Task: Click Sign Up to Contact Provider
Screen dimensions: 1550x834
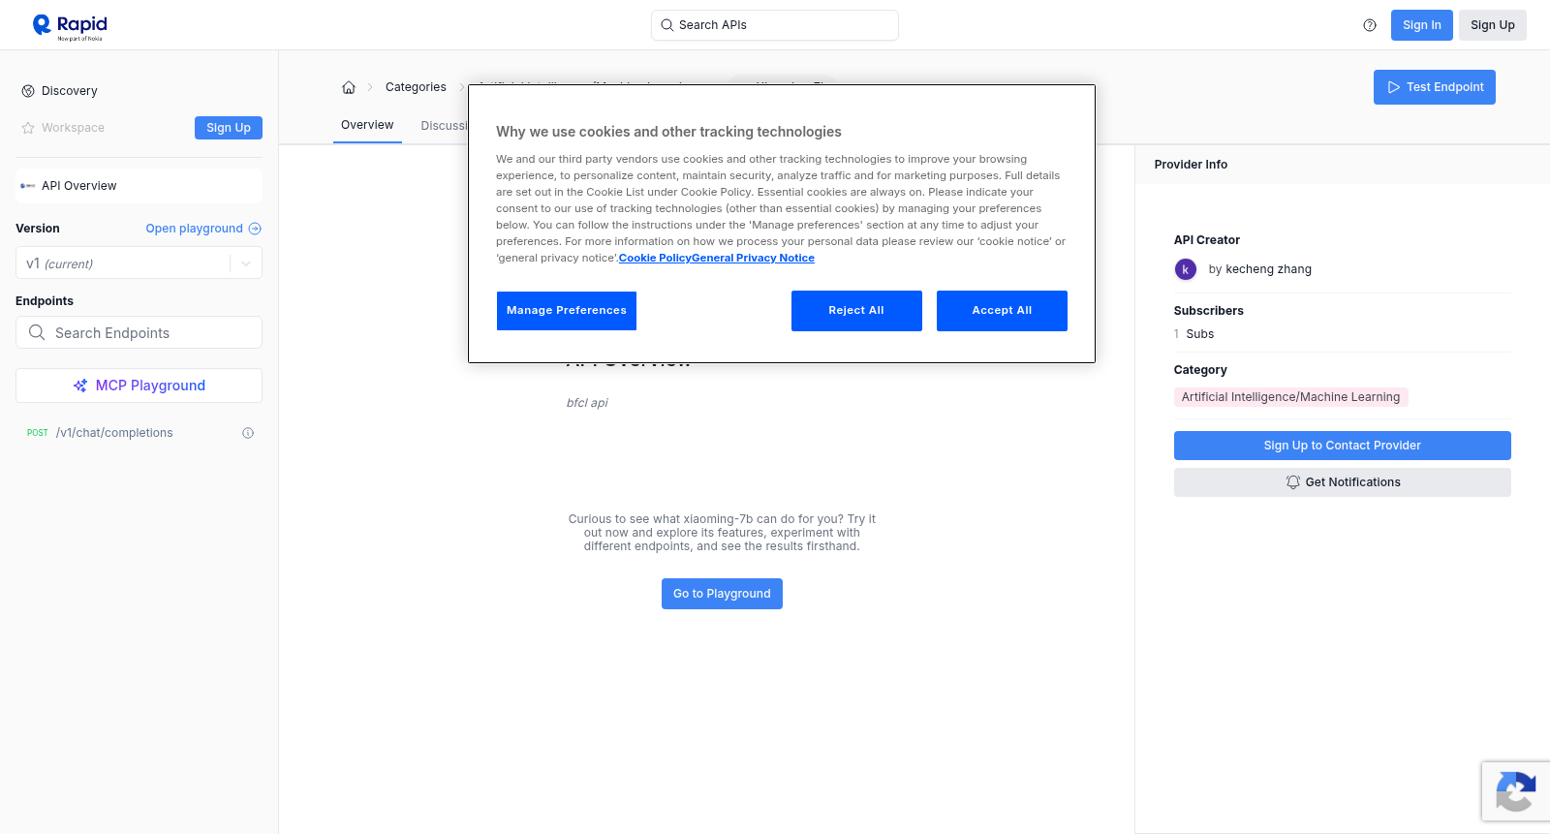Action: (x=1343, y=446)
